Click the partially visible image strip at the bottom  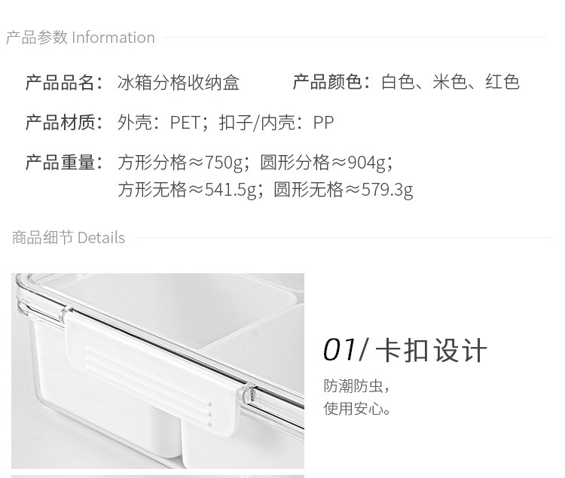(x=158, y=476)
